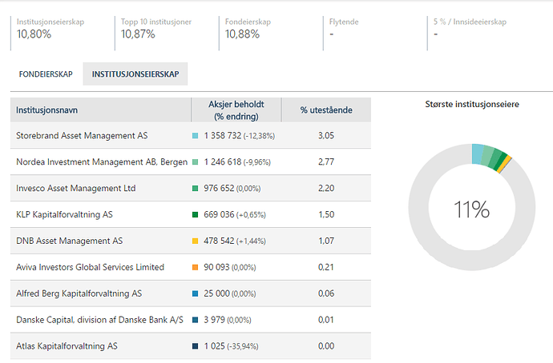Switch to the FONDEIERSKAP tab

point(46,74)
